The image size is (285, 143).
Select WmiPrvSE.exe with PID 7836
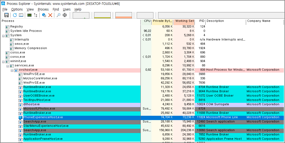click(34, 83)
